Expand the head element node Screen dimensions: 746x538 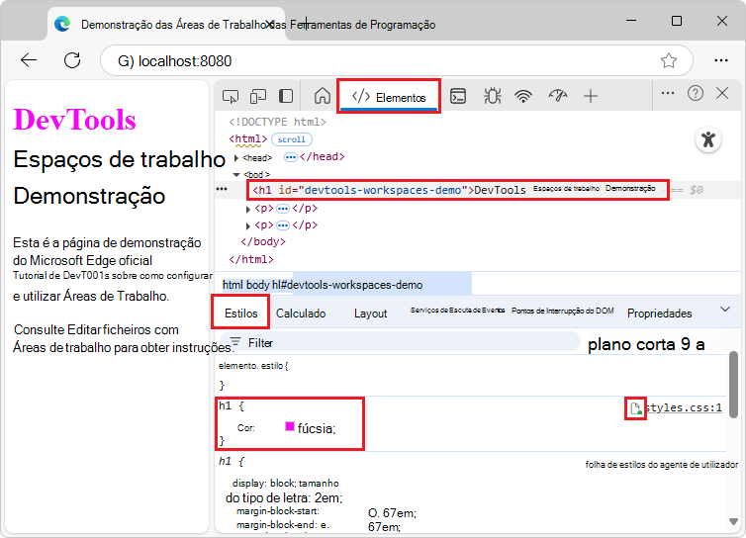[x=236, y=157]
